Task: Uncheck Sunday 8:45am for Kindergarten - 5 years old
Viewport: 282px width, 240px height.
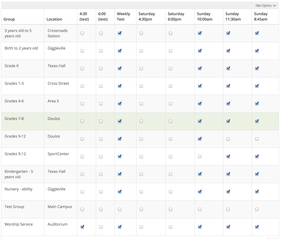Action: (x=257, y=174)
